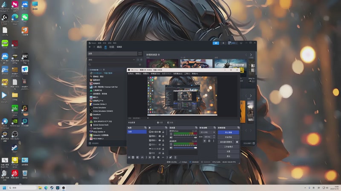Open the scene transition type dropdown
The width and height of the screenshot is (341, 191).
[x=208, y=132]
